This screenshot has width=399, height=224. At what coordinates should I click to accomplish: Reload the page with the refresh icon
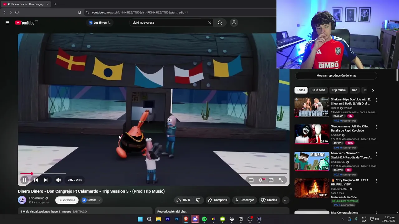tap(17, 12)
